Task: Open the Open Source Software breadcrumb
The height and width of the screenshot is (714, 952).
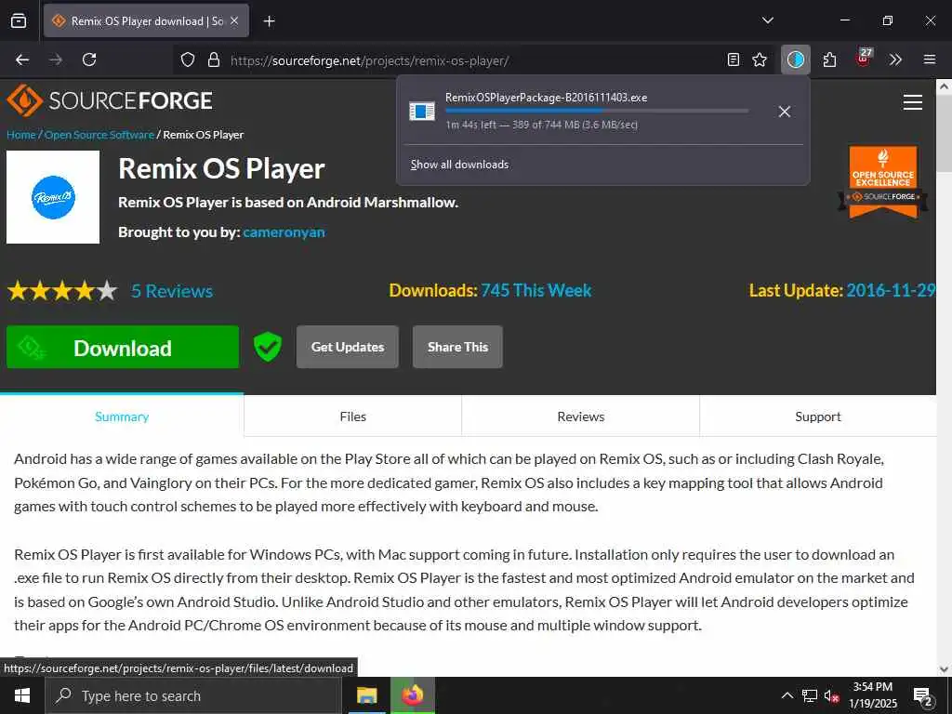Action: [99, 135]
